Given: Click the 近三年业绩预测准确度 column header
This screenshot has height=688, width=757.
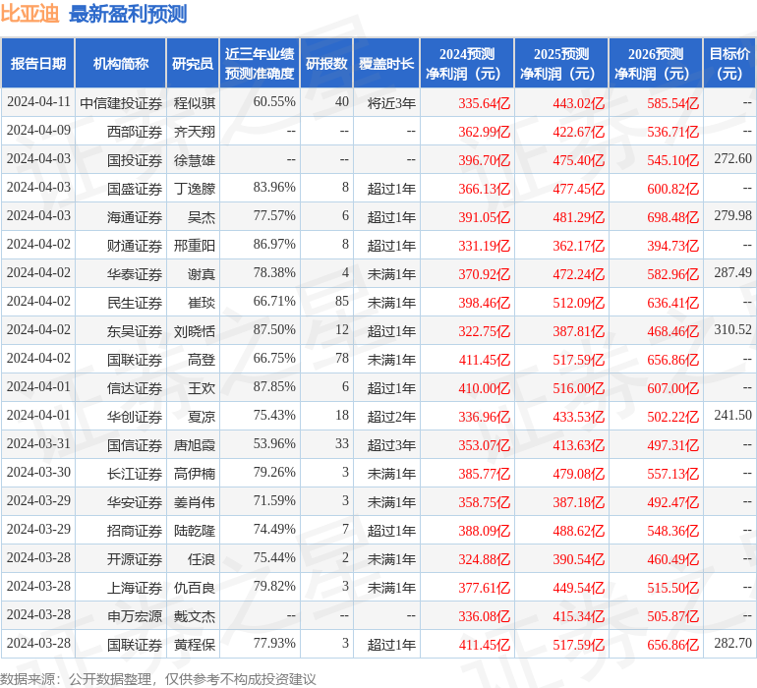Looking at the screenshot, I should 260,63.
